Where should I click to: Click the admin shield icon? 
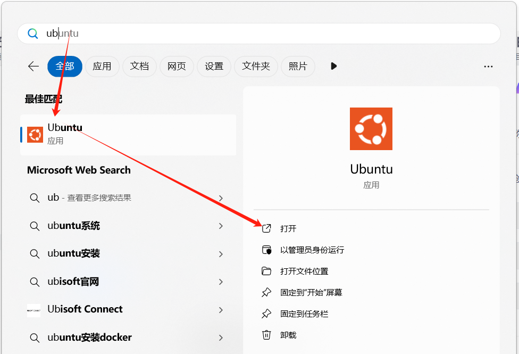[x=266, y=250]
